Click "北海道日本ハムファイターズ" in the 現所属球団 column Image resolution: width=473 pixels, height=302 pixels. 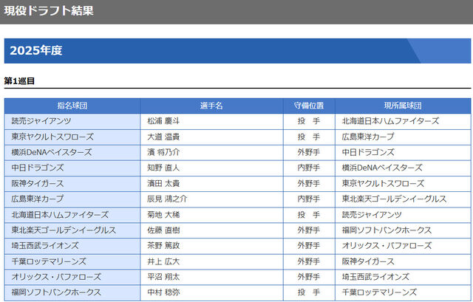[x=390, y=121]
